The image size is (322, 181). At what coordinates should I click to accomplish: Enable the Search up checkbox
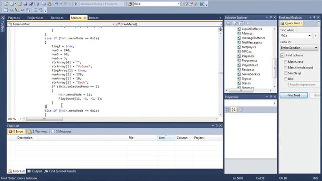click(285, 73)
